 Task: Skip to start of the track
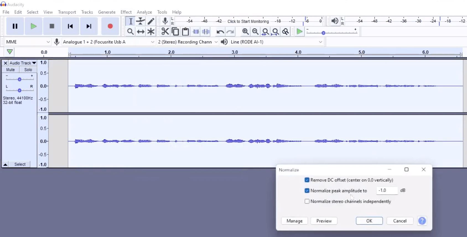tap(70, 26)
